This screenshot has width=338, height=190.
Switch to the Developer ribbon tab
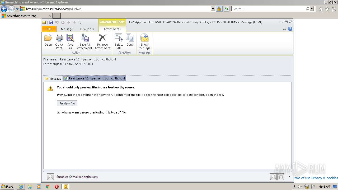coord(87,29)
